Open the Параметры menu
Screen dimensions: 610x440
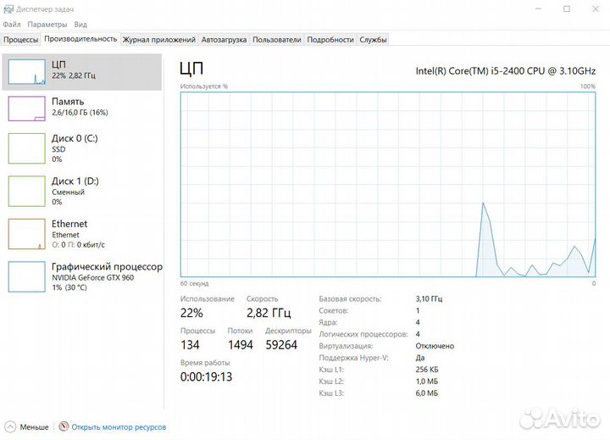click(x=47, y=24)
